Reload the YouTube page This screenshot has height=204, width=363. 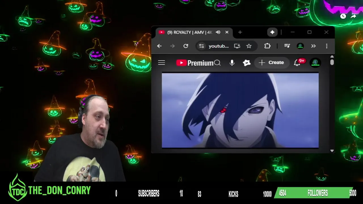tap(186, 46)
